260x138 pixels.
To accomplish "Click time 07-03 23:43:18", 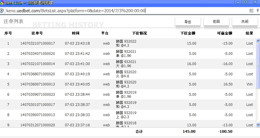I will tap(77, 43).
